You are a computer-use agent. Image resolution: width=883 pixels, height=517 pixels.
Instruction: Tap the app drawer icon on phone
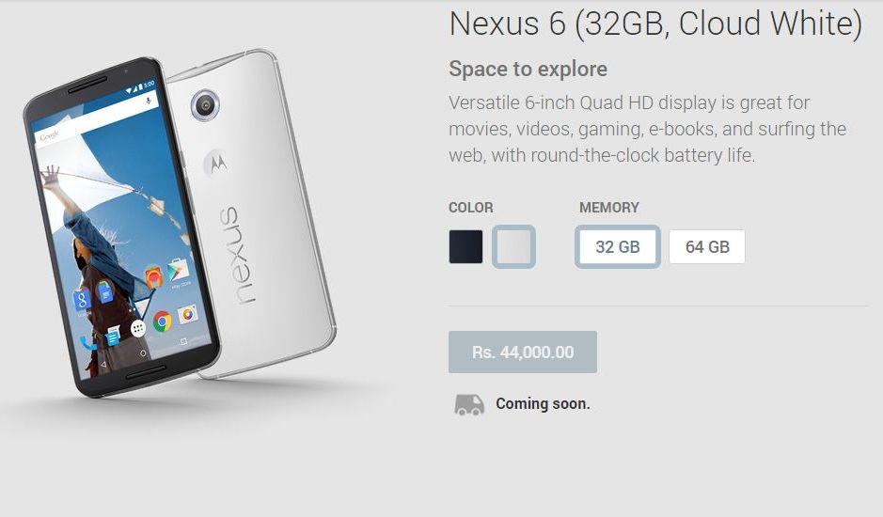138,328
